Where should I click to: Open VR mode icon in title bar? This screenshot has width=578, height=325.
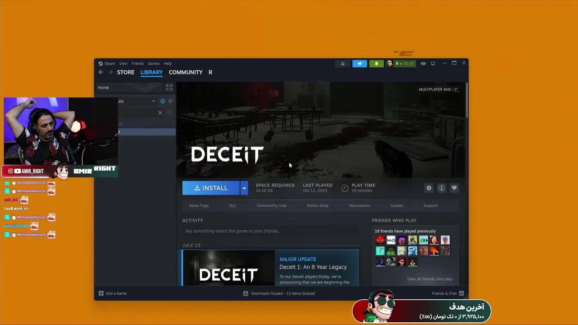tap(423, 64)
